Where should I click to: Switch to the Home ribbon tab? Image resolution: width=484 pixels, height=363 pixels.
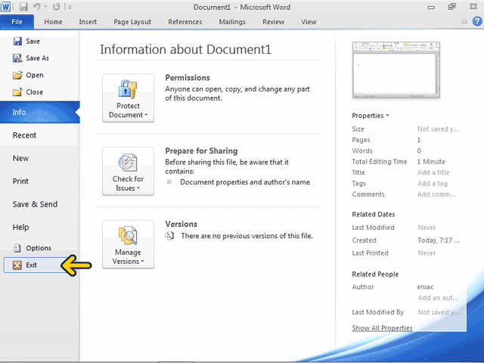coord(53,22)
